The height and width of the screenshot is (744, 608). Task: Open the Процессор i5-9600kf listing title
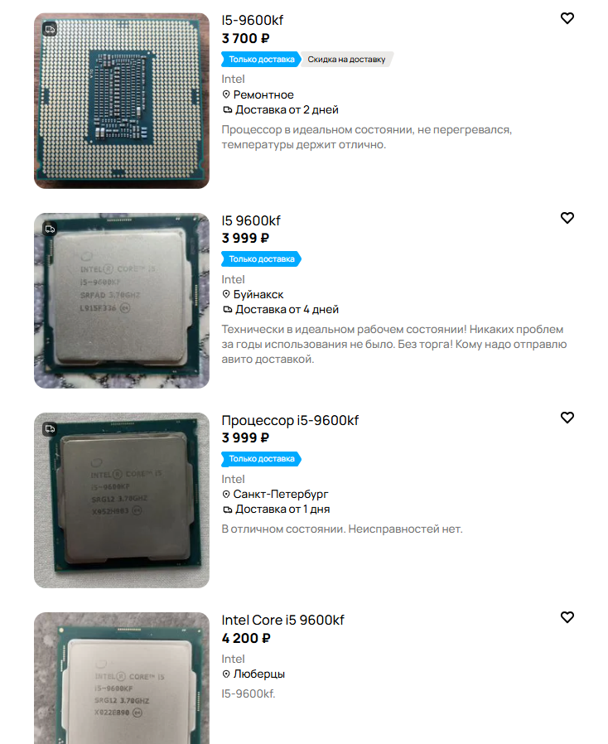[x=290, y=420]
